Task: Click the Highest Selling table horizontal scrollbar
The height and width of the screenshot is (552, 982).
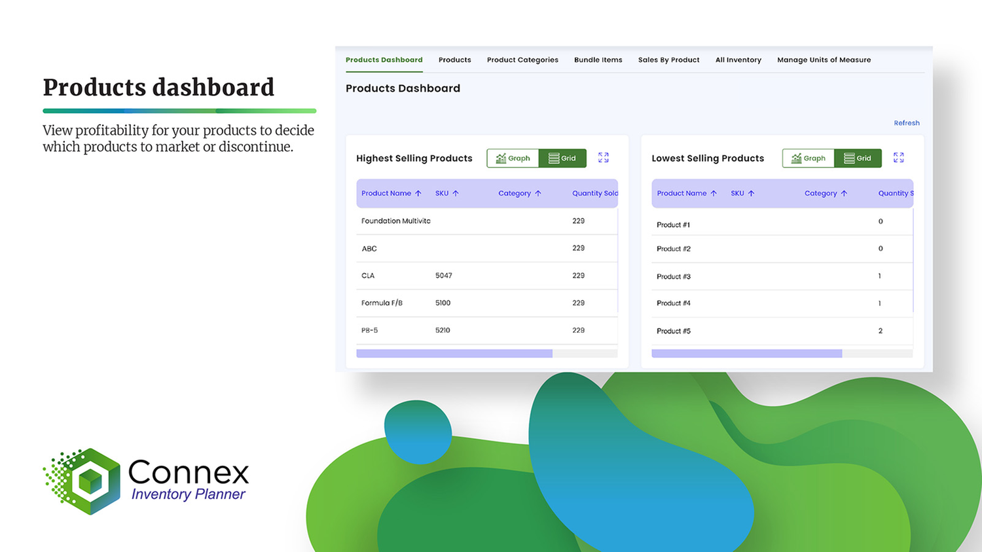Action: pos(454,354)
